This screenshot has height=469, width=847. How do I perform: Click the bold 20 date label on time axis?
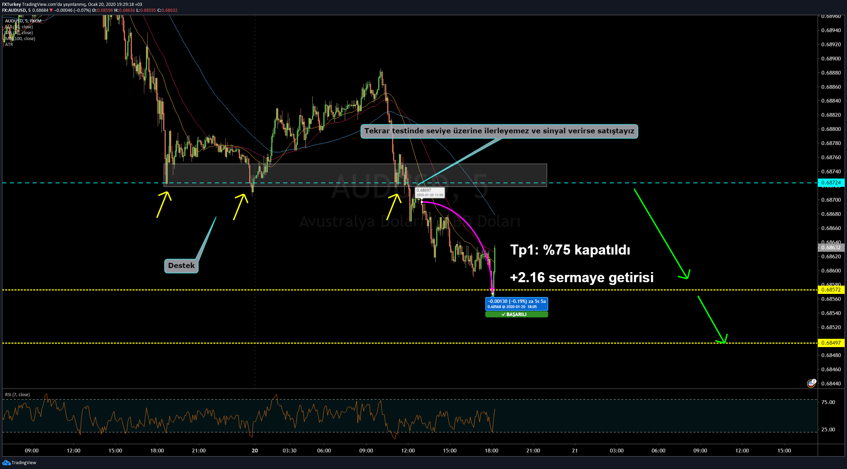(x=255, y=451)
